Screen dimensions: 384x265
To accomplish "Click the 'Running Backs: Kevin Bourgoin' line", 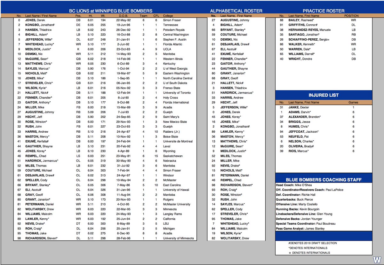I will tap(298, 209).
